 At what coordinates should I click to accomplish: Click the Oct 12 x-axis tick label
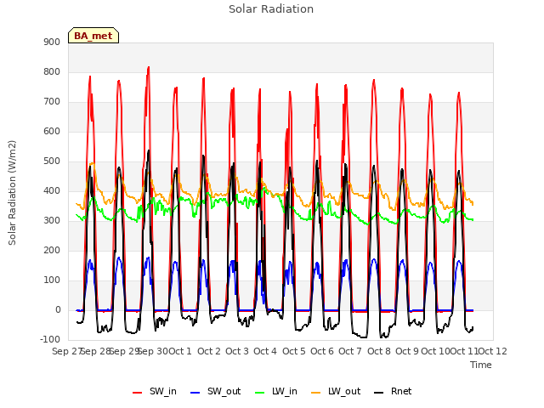(x=493, y=351)
